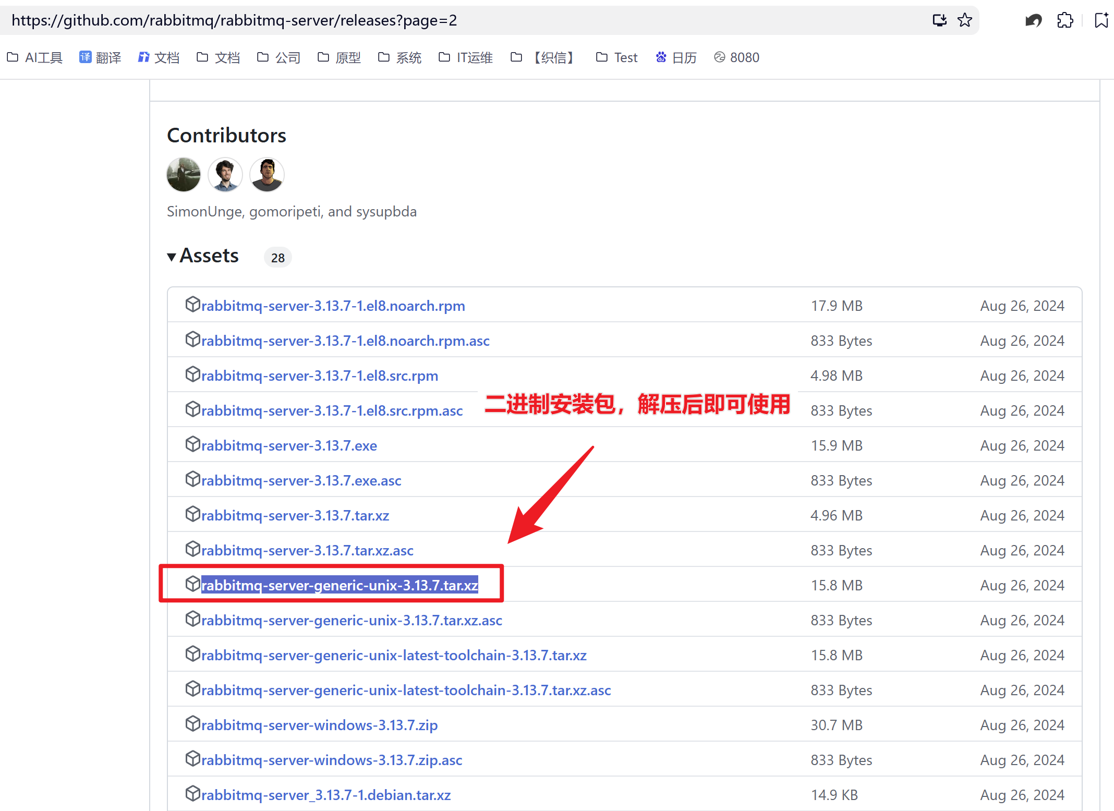Click package icon beside el8.src.rpm.asc file

(x=192, y=409)
